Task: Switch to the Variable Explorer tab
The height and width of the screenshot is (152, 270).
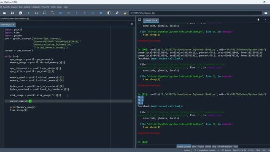Action: (x=225, y=147)
